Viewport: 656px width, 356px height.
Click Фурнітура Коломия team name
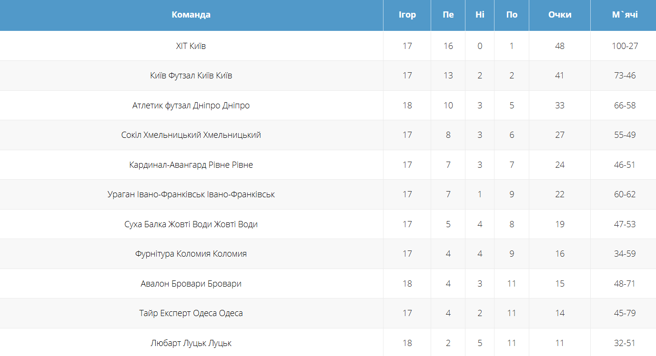tap(191, 254)
